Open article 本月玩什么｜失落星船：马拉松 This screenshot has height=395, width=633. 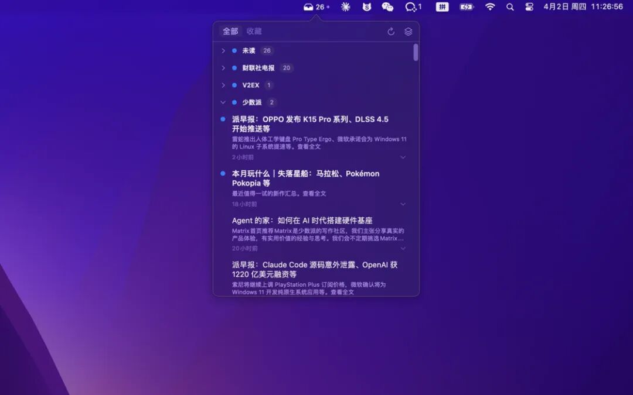(x=305, y=178)
